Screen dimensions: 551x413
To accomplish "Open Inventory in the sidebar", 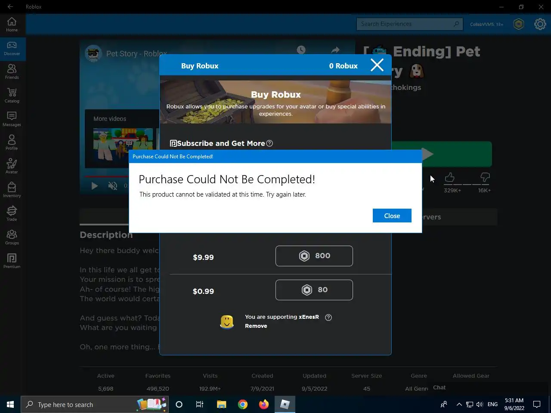I will pos(12,190).
